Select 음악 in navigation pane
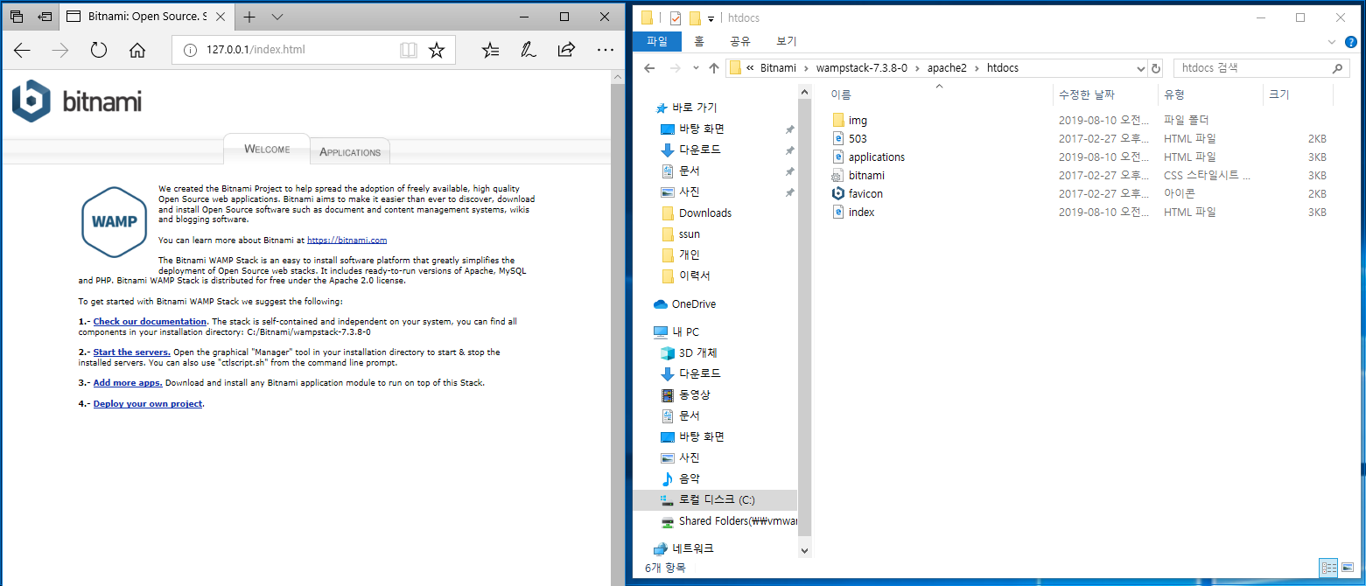1366x586 pixels. pos(689,478)
